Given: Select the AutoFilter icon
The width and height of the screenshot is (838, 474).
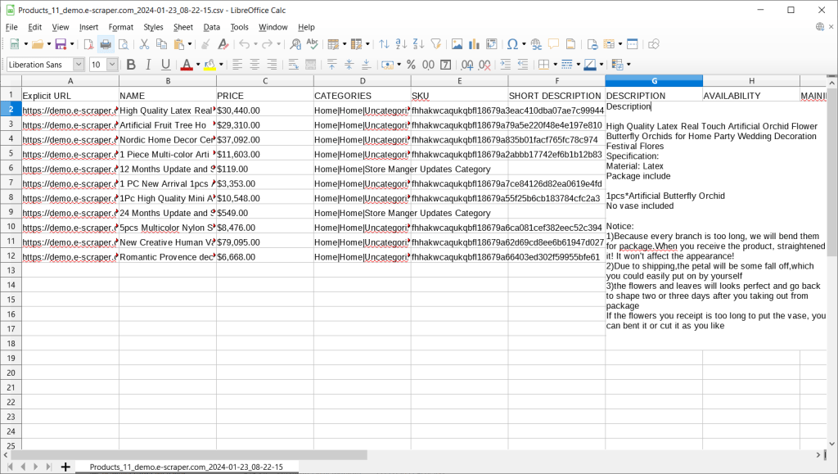Looking at the screenshot, I should (x=435, y=44).
